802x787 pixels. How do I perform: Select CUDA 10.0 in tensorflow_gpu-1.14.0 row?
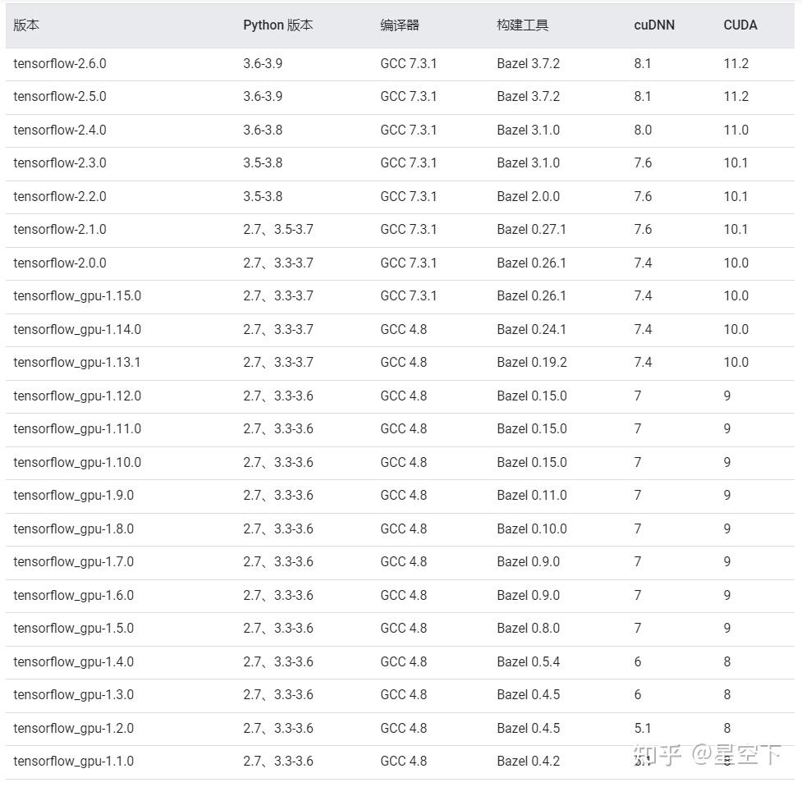tap(736, 329)
